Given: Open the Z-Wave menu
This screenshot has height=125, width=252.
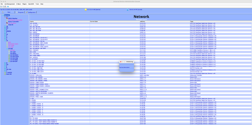Looking at the screenshot, I should [18, 4].
